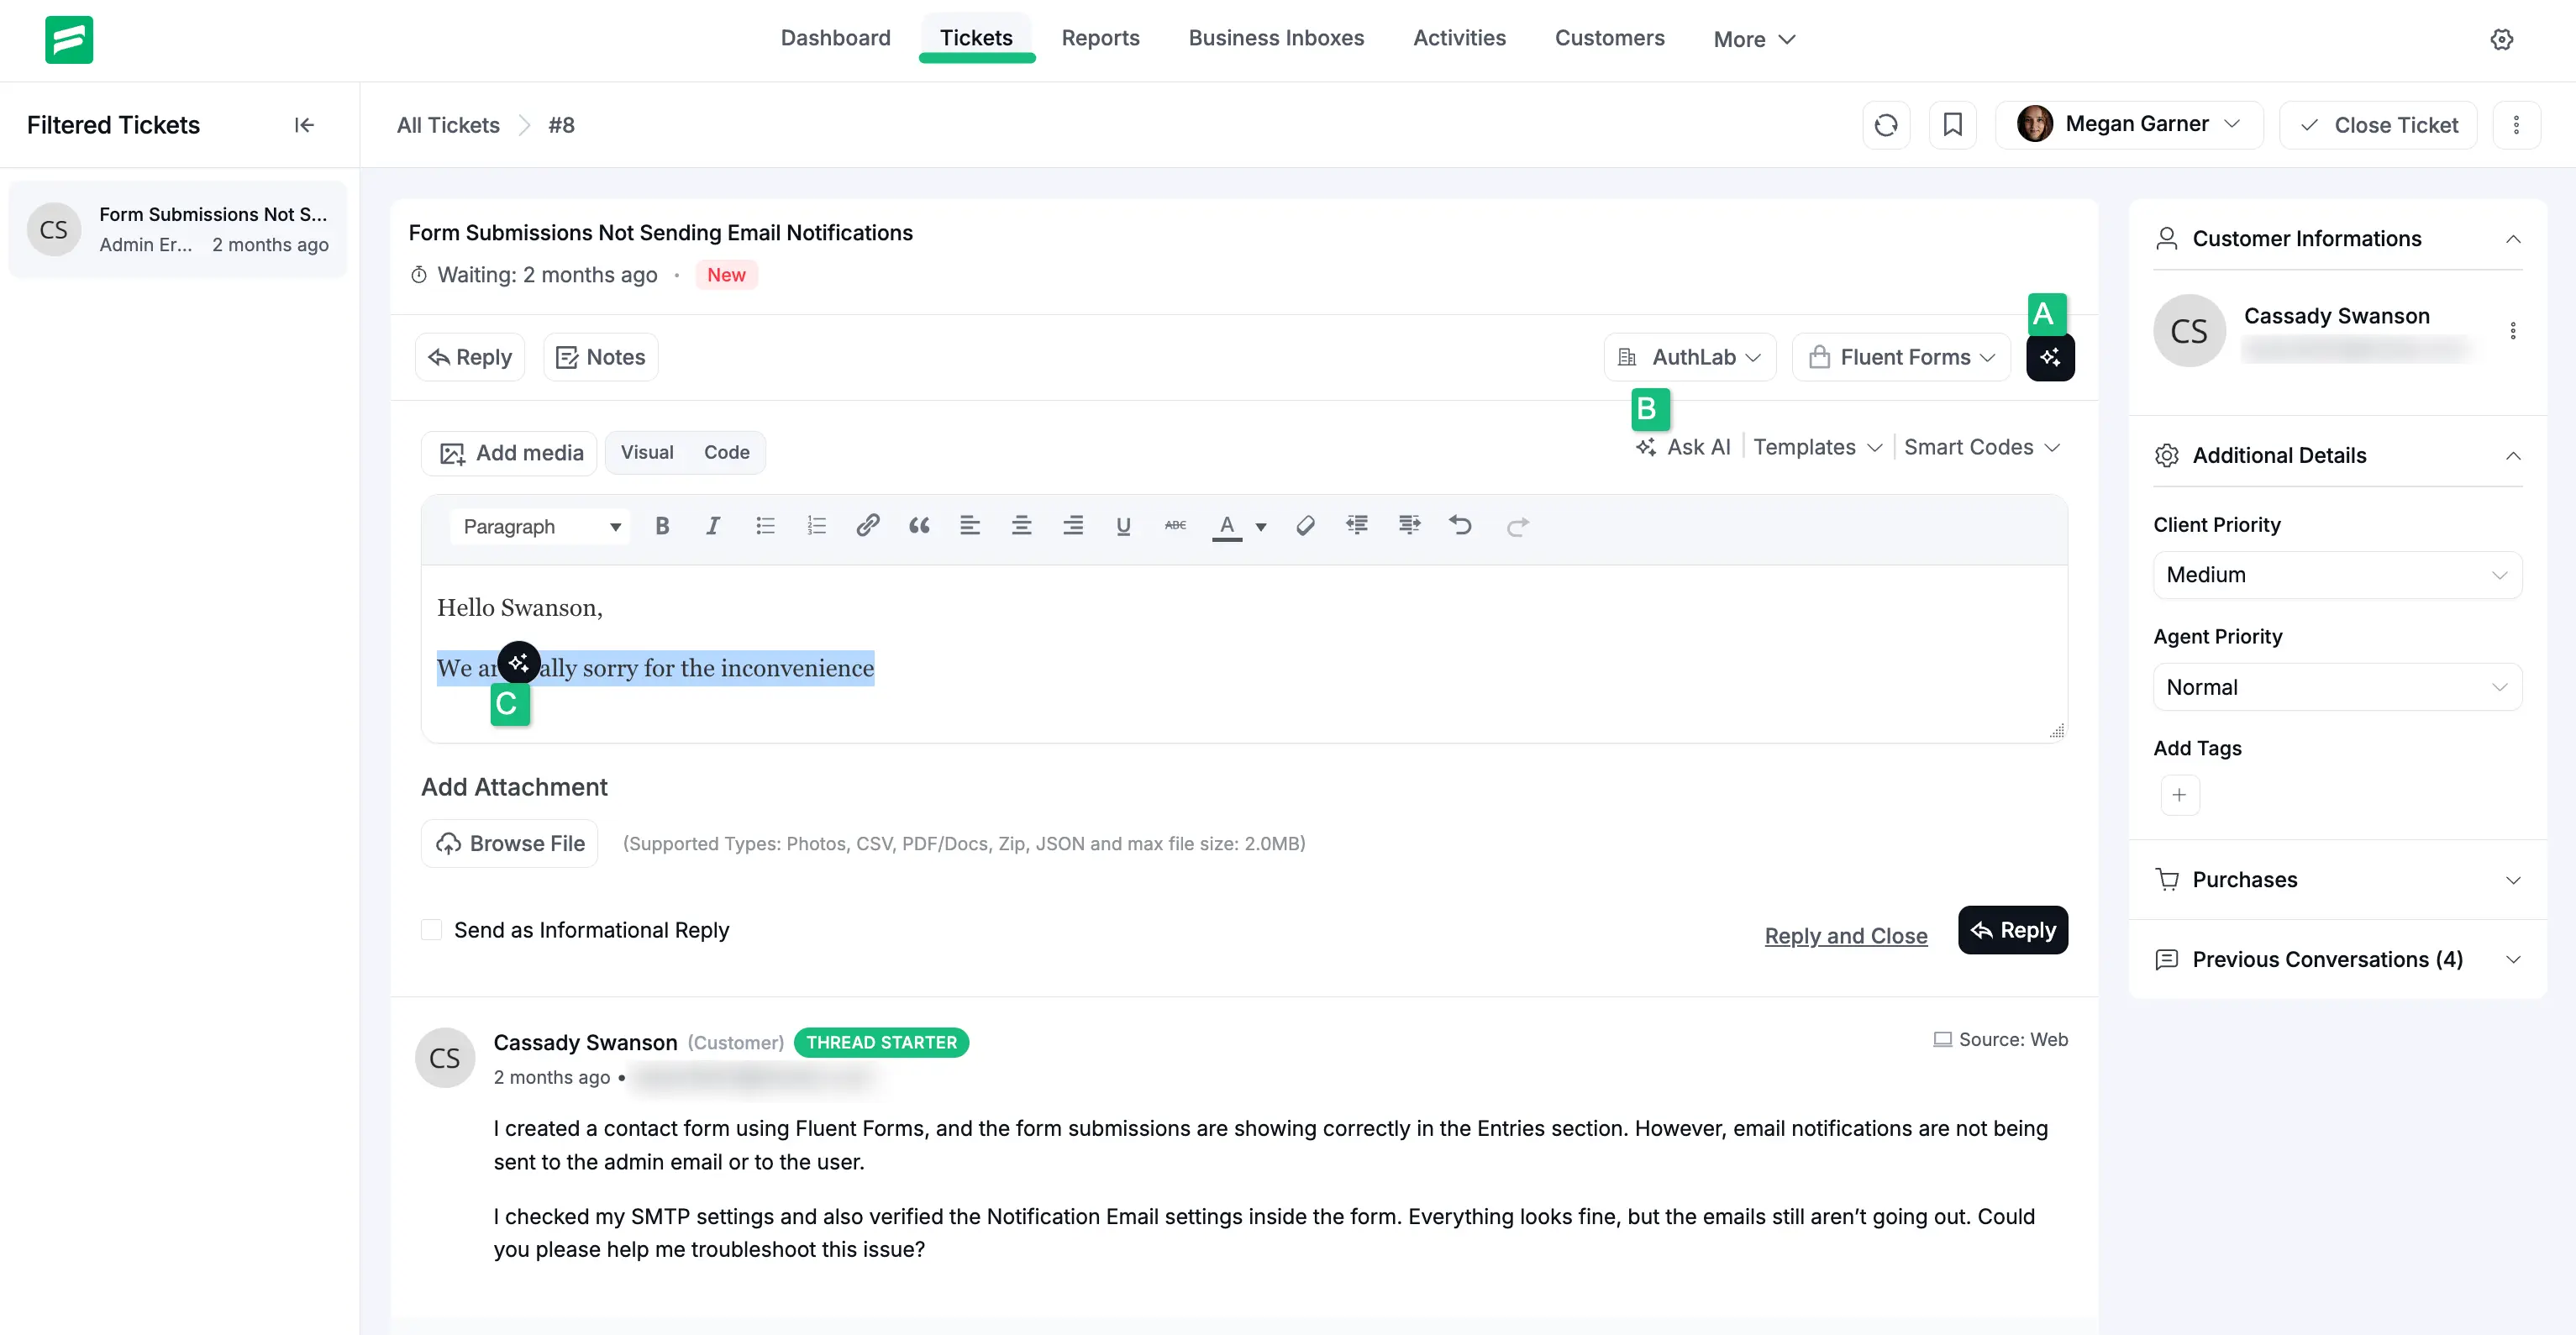Image resolution: width=2576 pixels, height=1335 pixels.
Task: Click the refresh ticket icon
Action: coord(1885,125)
